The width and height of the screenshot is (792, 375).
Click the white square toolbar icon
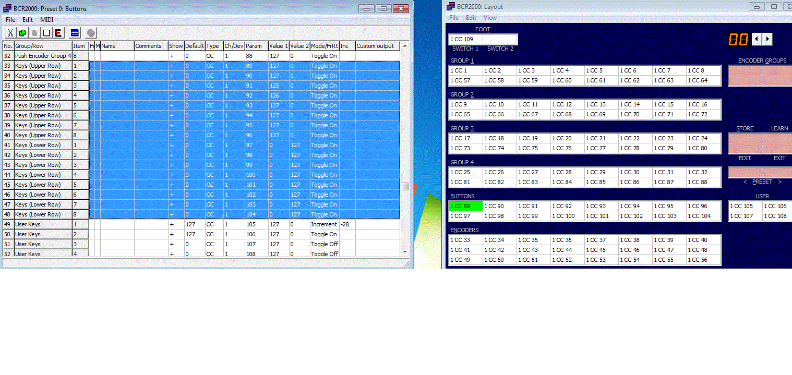click(46, 33)
